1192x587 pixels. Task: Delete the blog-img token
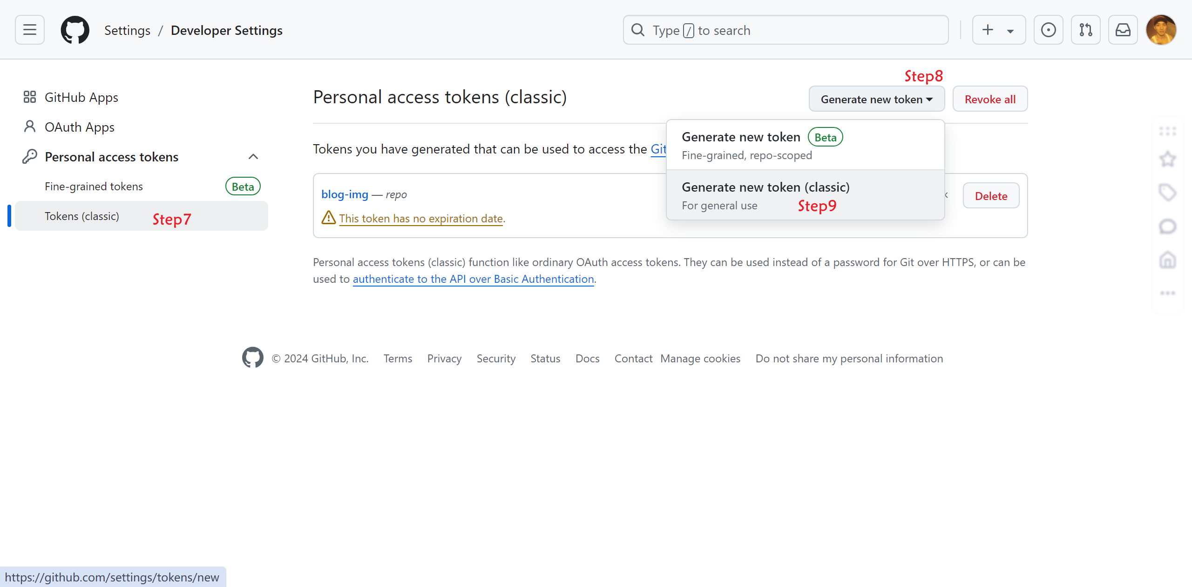[x=991, y=196]
